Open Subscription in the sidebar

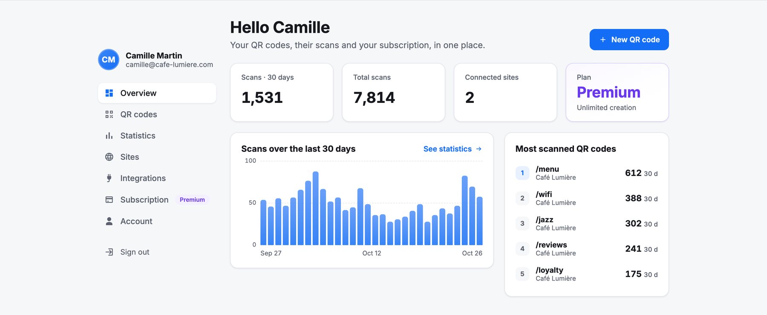157,200
